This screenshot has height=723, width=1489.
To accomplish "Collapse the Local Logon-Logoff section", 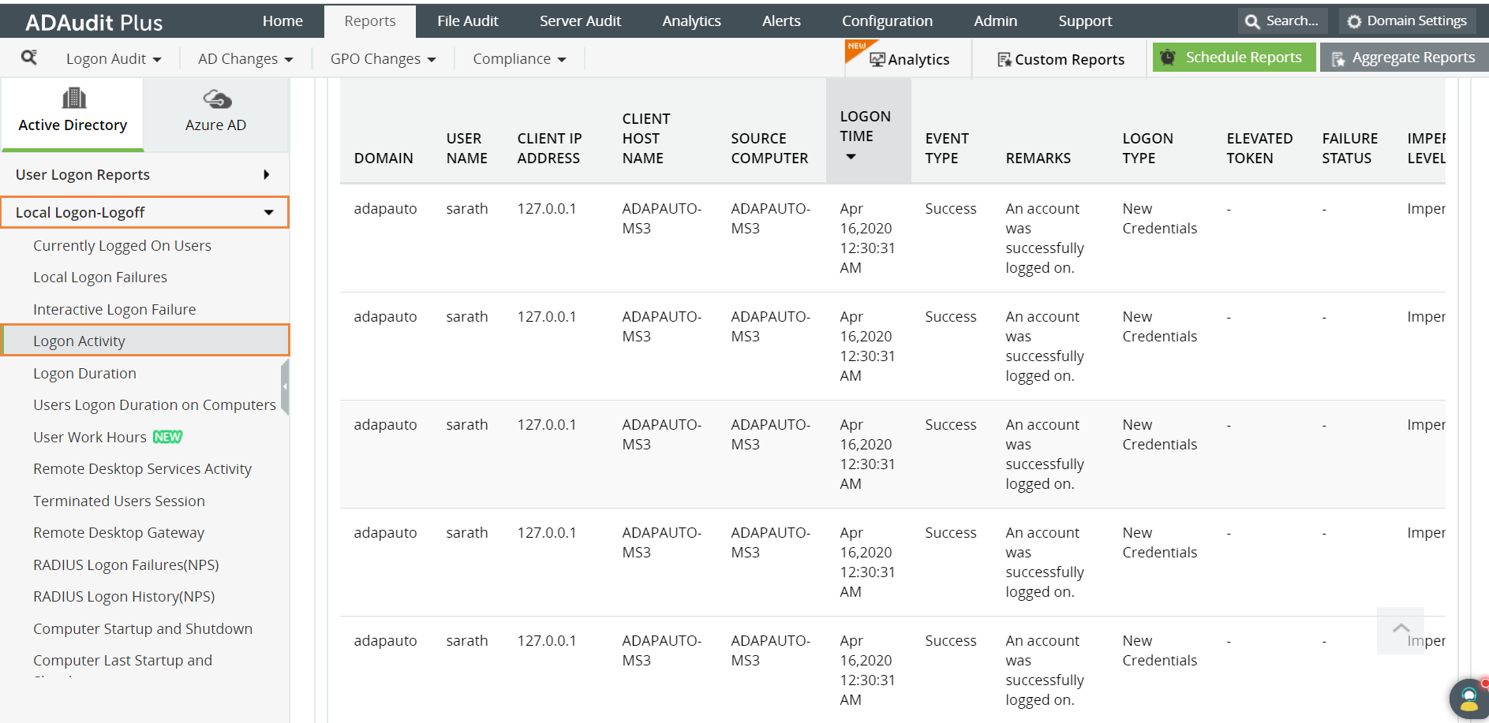I will pyautogui.click(x=145, y=212).
